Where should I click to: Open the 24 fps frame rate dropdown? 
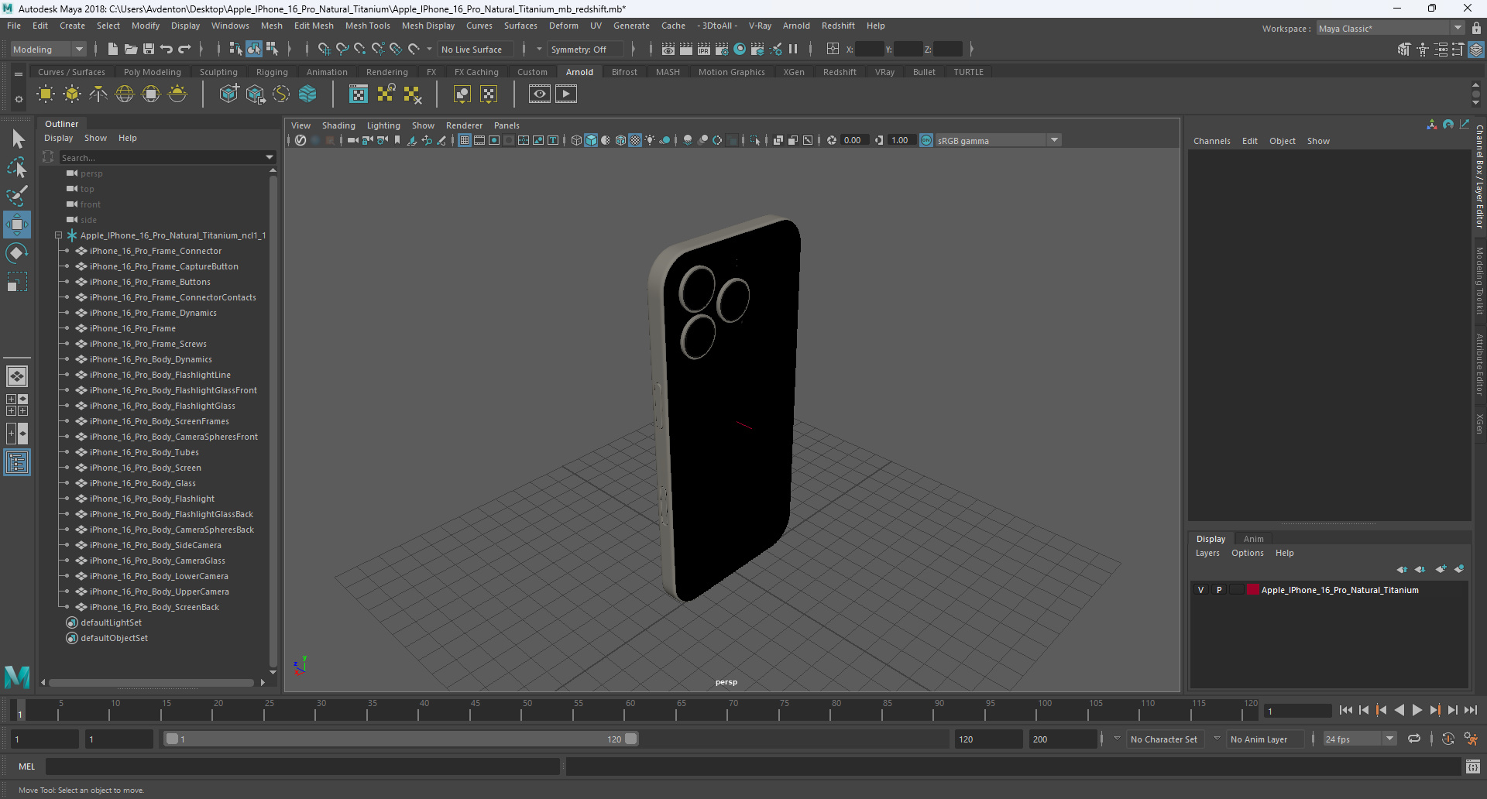(1360, 739)
